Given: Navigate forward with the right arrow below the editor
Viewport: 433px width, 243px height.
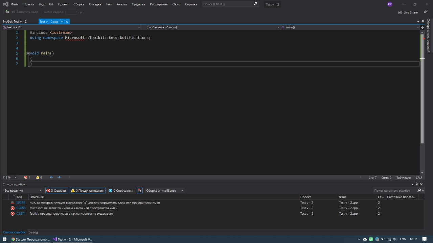Looking at the screenshot, I should [59, 177].
